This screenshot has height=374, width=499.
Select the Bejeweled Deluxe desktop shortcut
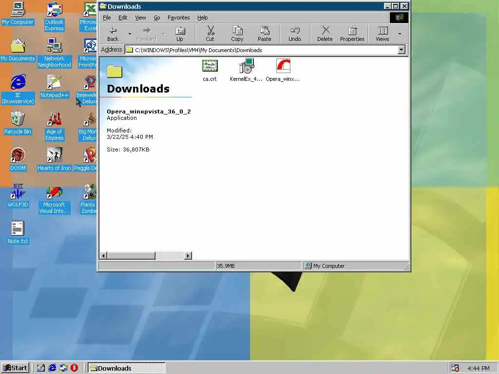(x=87, y=90)
